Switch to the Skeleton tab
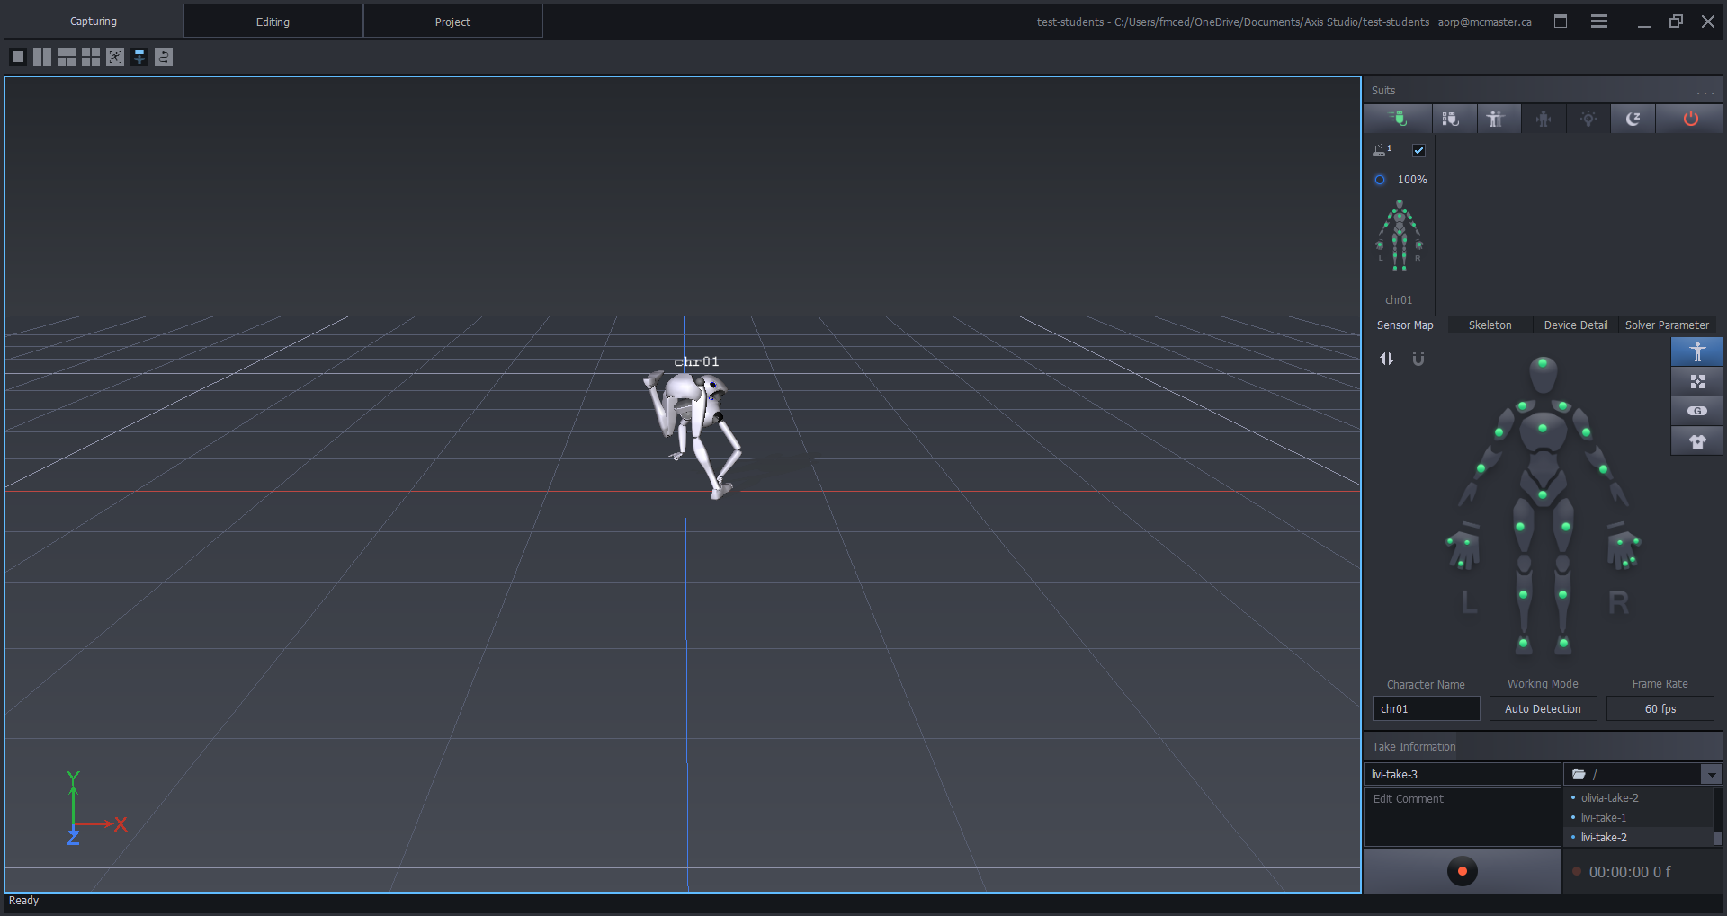The width and height of the screenshot is (1727, 916). click(1490, 325)
